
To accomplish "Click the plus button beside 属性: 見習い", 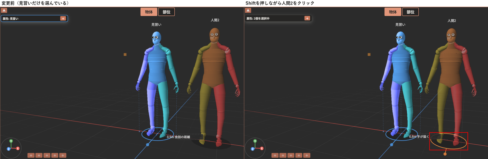I will 63,19.
